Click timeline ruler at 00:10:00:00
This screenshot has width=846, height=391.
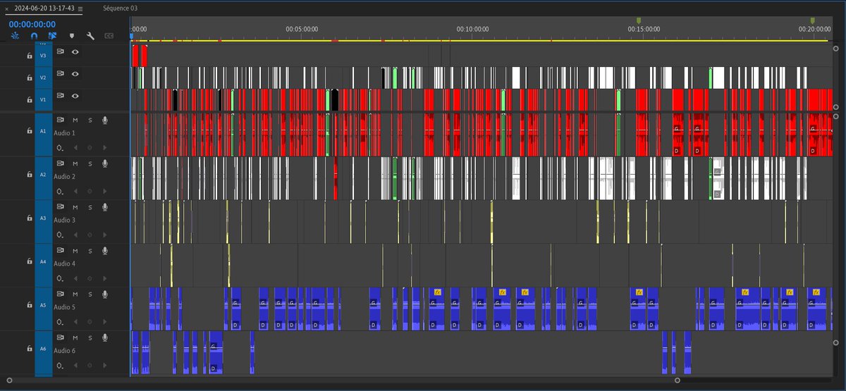click(472, 30)
